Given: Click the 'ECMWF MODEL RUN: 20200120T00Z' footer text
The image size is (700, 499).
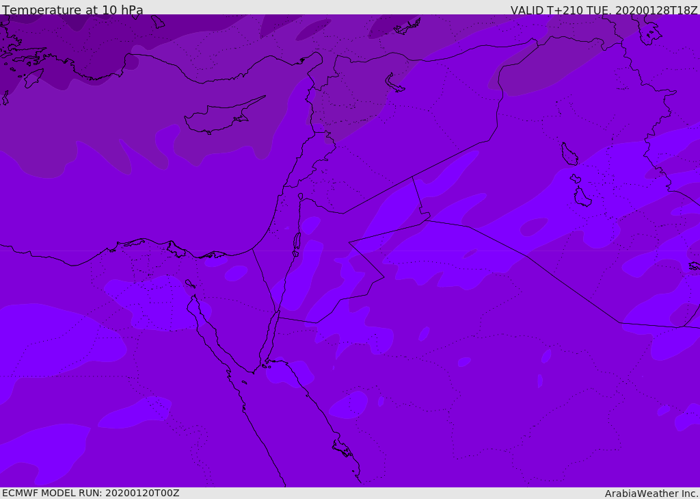Looking at the screenshot, I should click(x=91, y=493).
